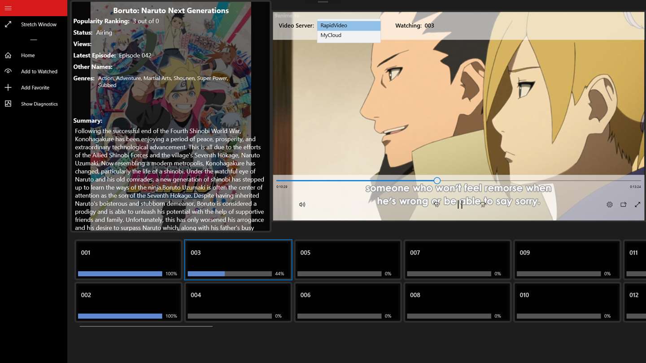Click the 100% progress bar of episode 001
The width and height of the screenshot is (646, 363).
click(120, 274)
